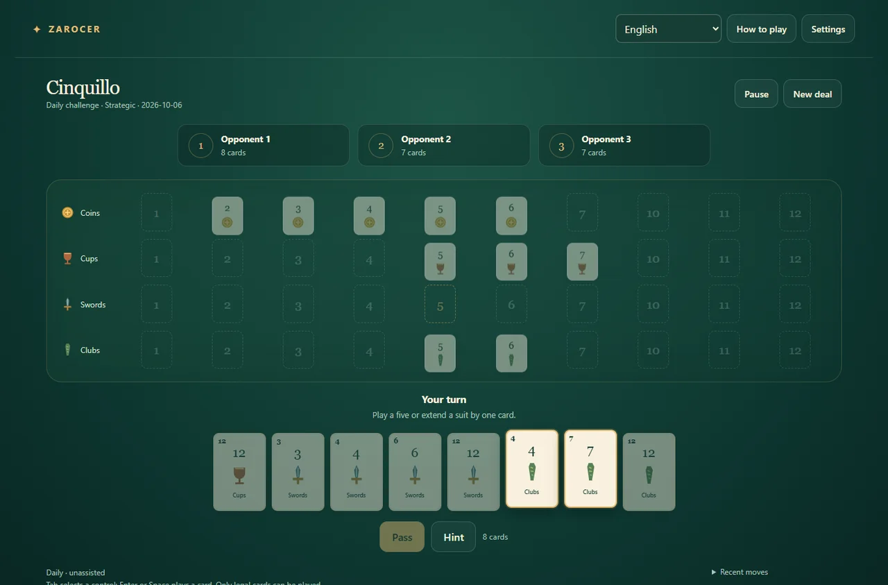The image size is (888, 585).
Task: Click Opponent 1 numbered badge
Action: (x=200, y=146)
